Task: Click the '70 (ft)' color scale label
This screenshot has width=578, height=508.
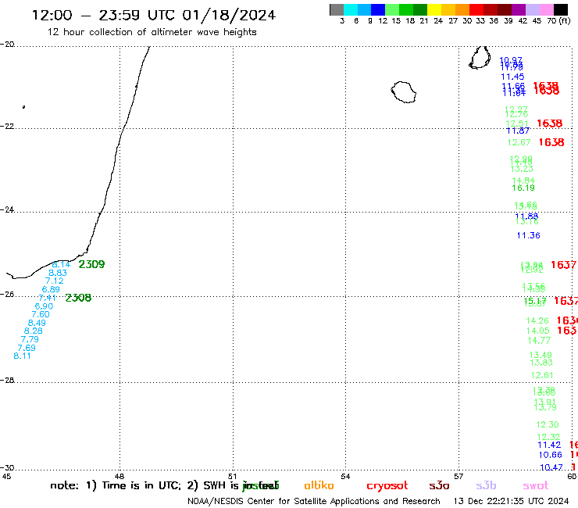Action: 558,21
